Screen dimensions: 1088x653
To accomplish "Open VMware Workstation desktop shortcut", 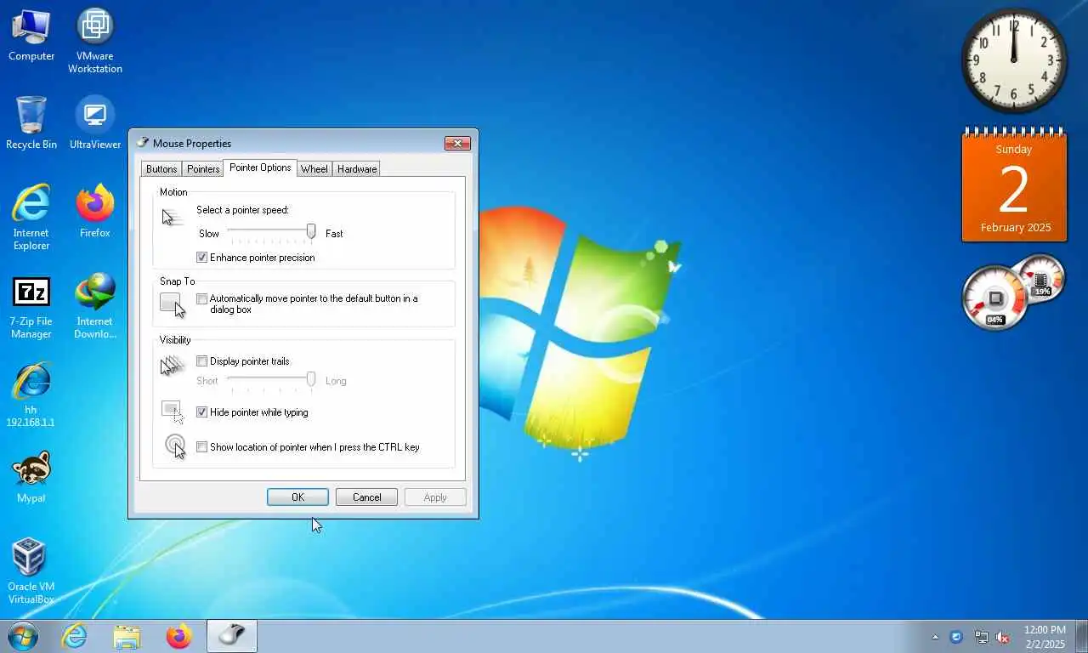I will (94, 39).
